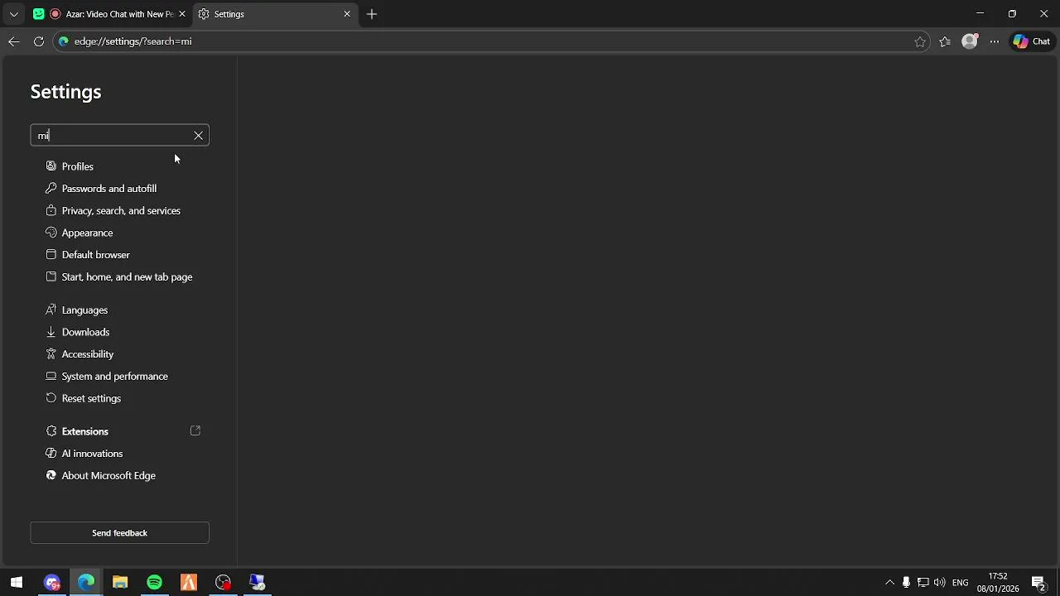Open the circular recorder app on taskbar
This screenshot has height=596, width=1060.
click(x=223, y=583)
